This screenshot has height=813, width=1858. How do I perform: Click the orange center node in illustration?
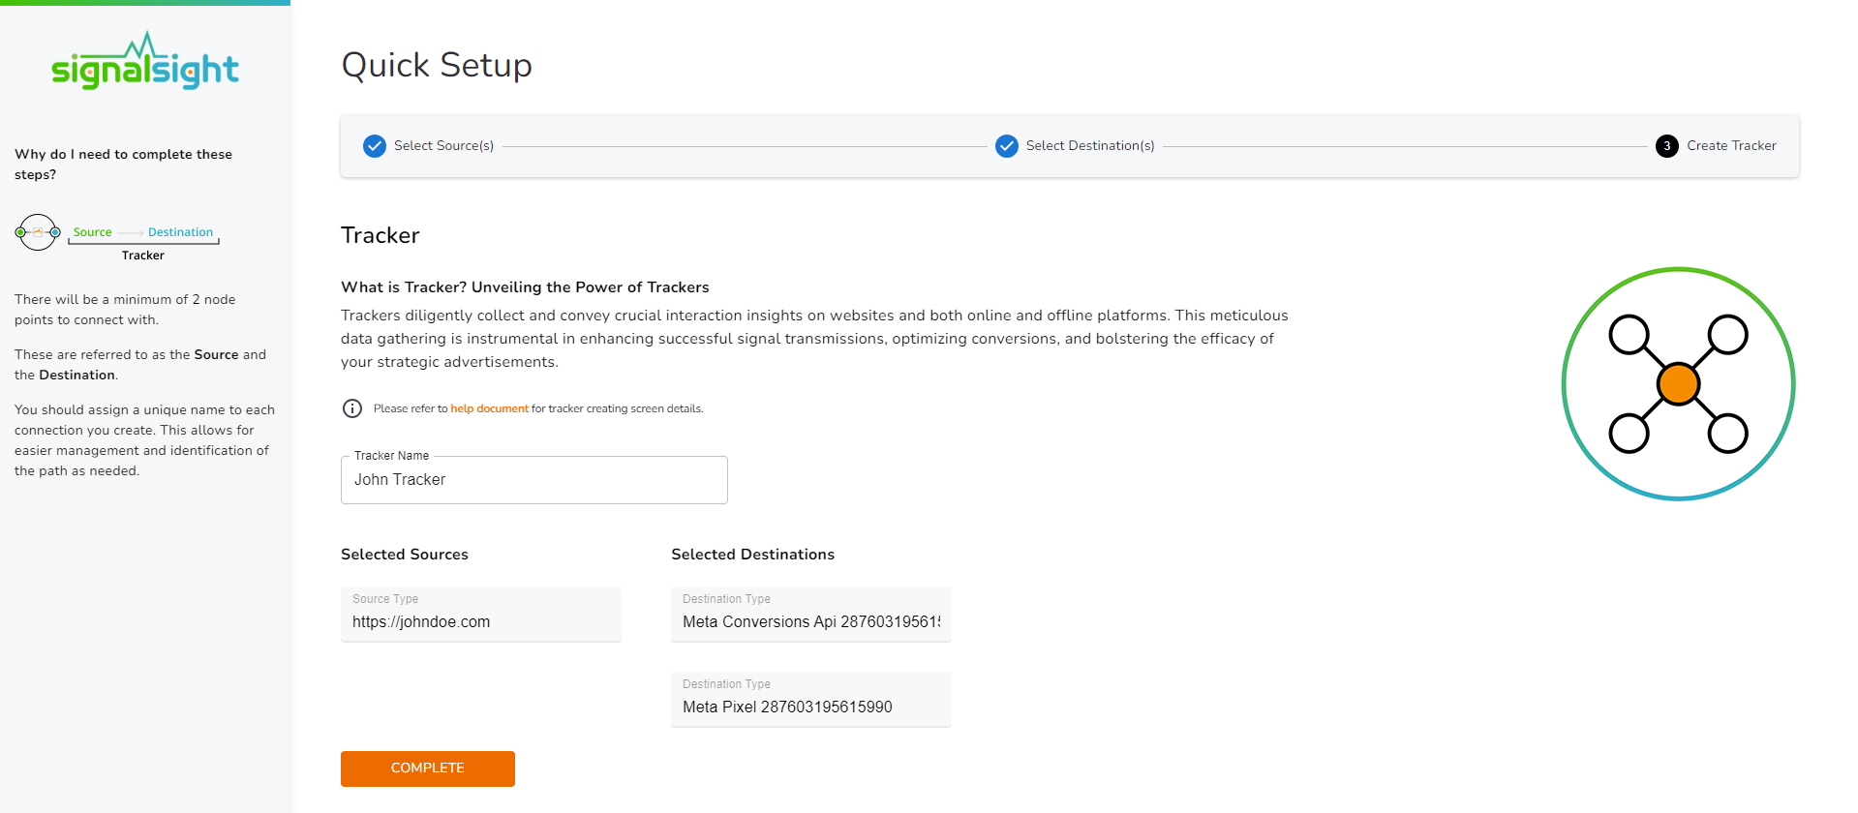[x=1678, y=384]
